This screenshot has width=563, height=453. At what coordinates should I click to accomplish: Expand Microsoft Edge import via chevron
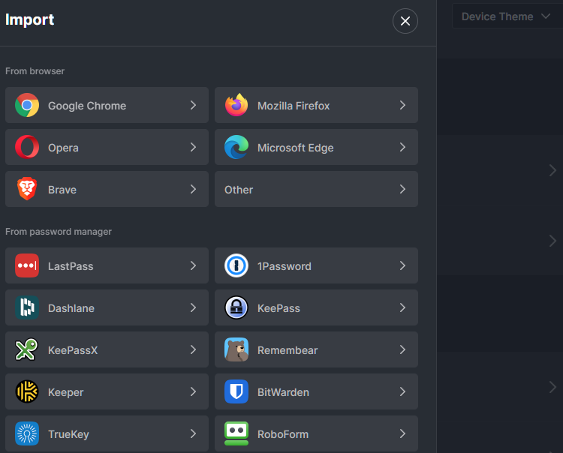pyautogui.click(x=402, y=147)
